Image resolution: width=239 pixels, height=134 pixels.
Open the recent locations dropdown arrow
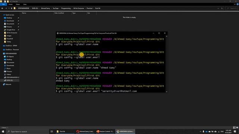(9, 8)
